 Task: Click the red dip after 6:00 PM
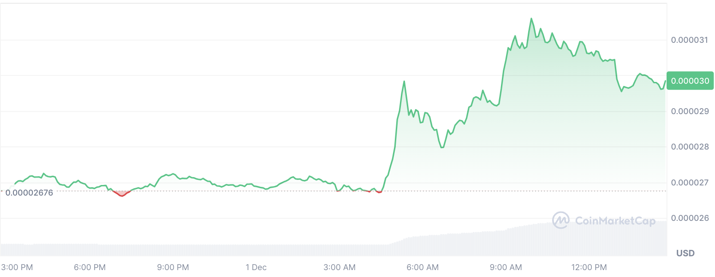122,195
